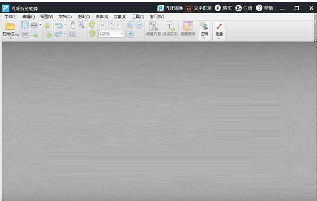The width and height of the screenshot is (317, 201).
Task: Select the text selection tool
Action: coord(81,25)
